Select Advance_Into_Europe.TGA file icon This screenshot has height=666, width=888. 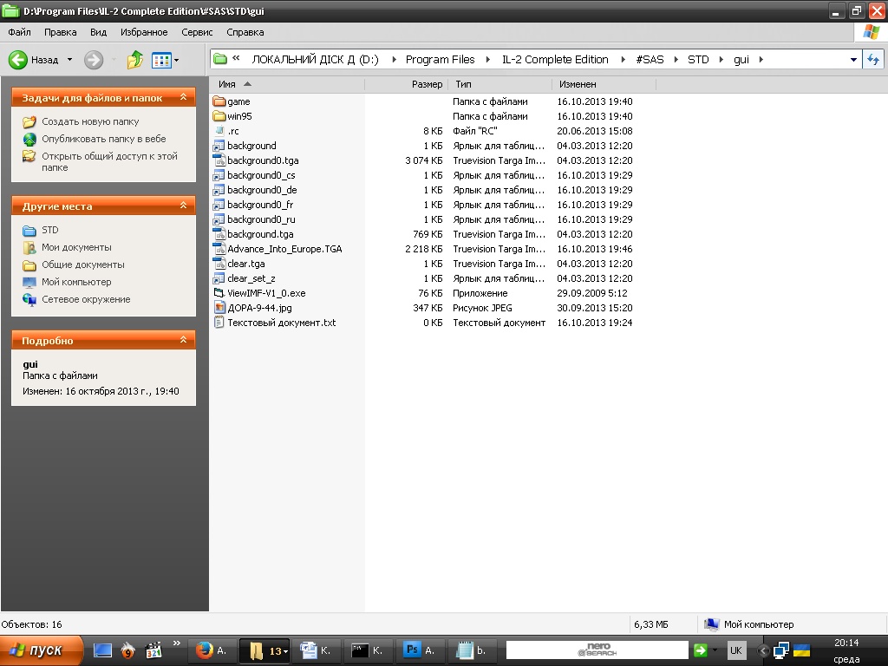219,249
